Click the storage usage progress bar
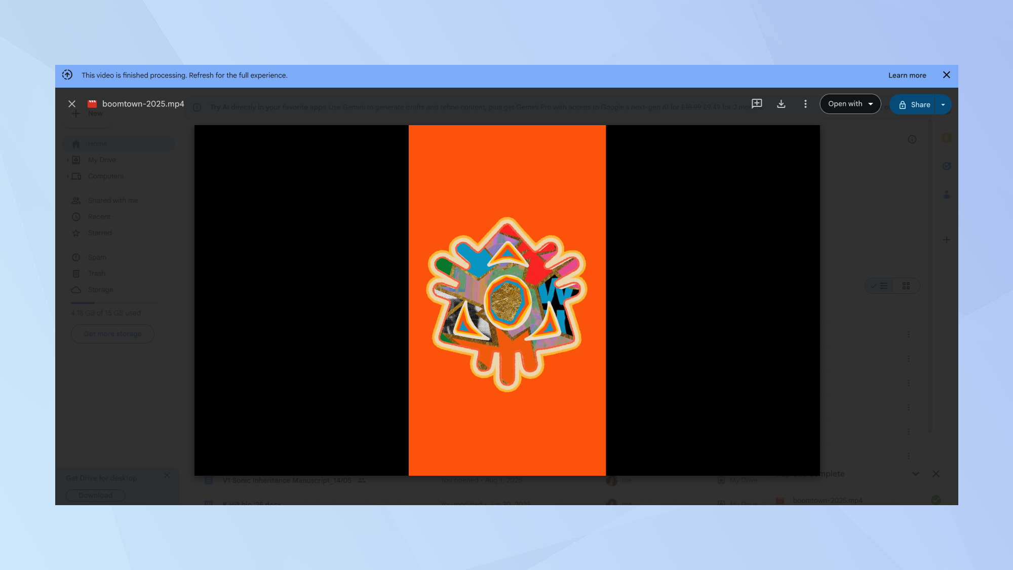1013x570 pixels. (115, 303)
